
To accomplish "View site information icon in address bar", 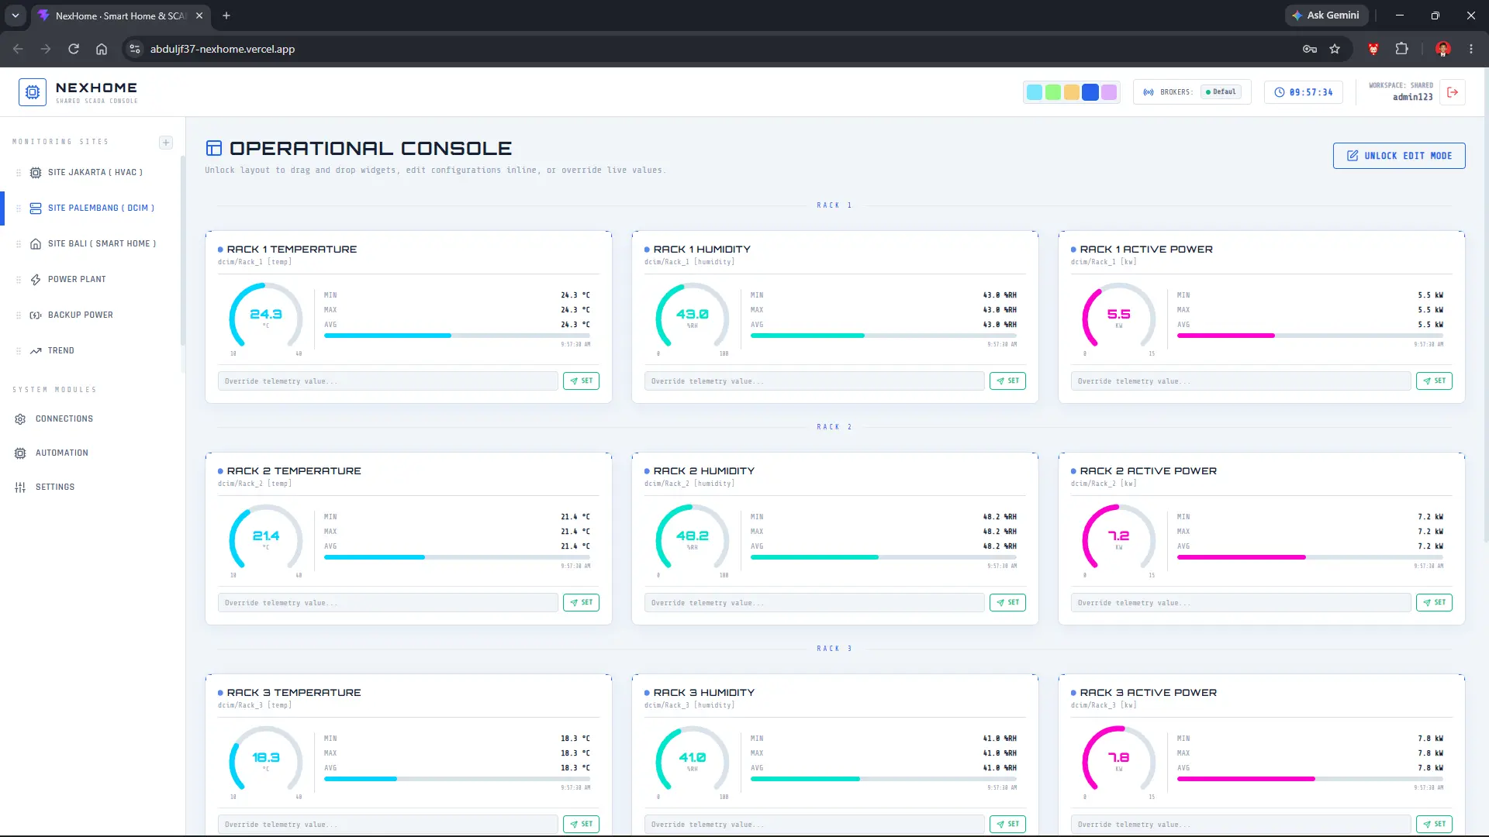I will (x=135, y=49).
